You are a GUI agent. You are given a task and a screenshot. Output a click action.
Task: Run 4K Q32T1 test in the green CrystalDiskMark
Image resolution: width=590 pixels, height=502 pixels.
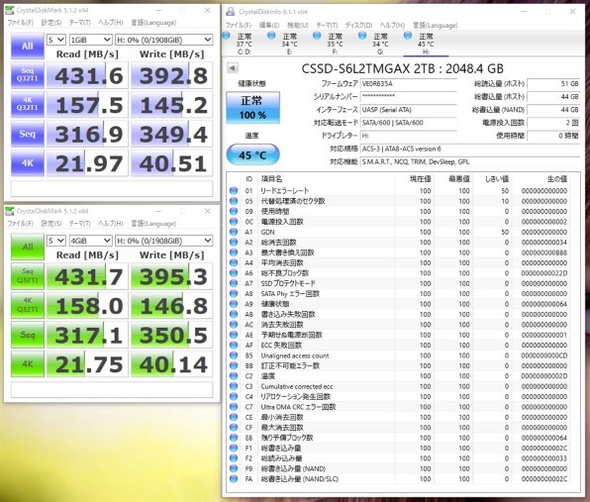click(27, 305)
